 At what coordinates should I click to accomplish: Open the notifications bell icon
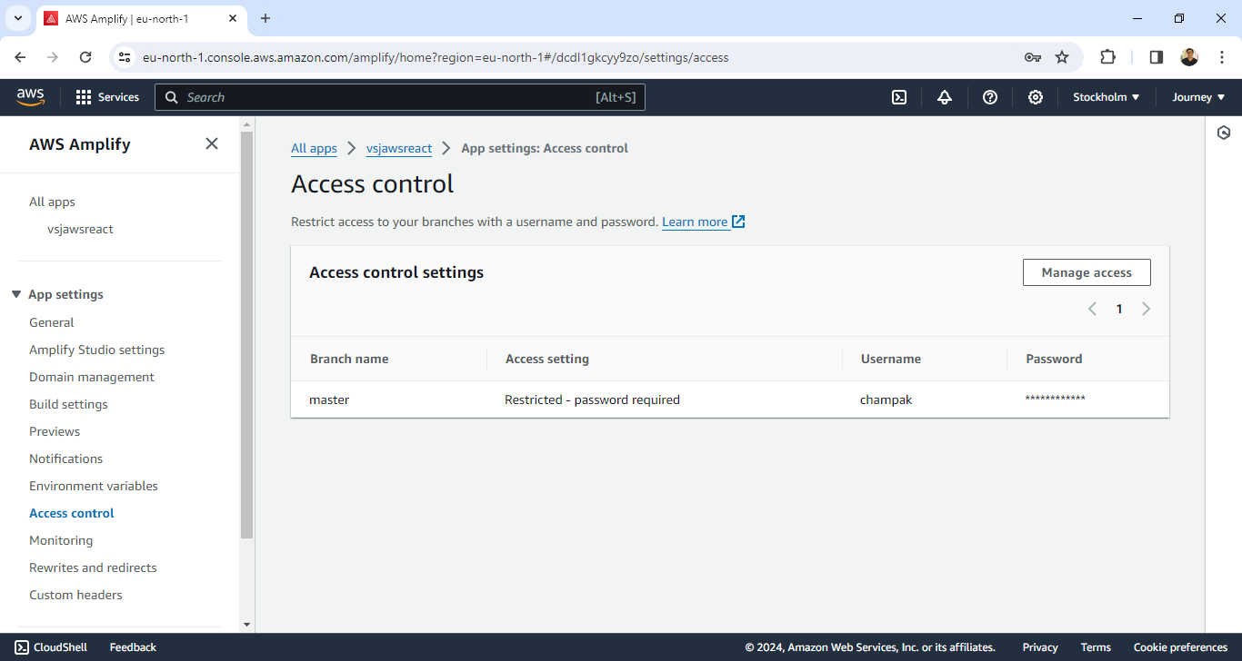tap(945, 97)
